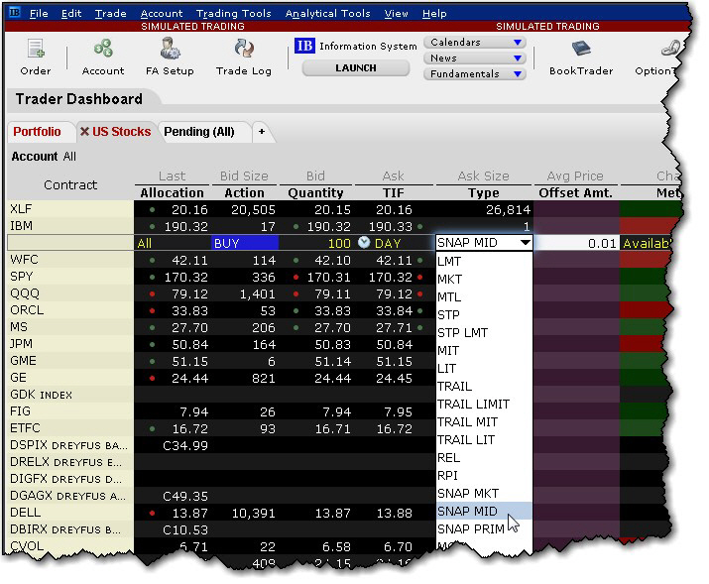Open the Trade Log icon

pyautogui.click(x=243, y=57)
